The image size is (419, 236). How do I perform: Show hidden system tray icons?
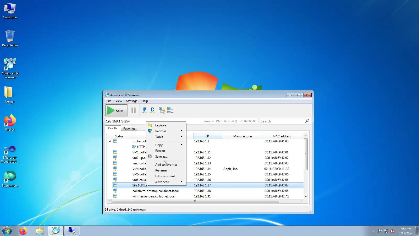tap(373, 231)
